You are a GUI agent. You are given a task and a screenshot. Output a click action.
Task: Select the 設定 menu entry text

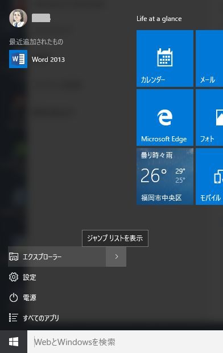pos(30,277)
